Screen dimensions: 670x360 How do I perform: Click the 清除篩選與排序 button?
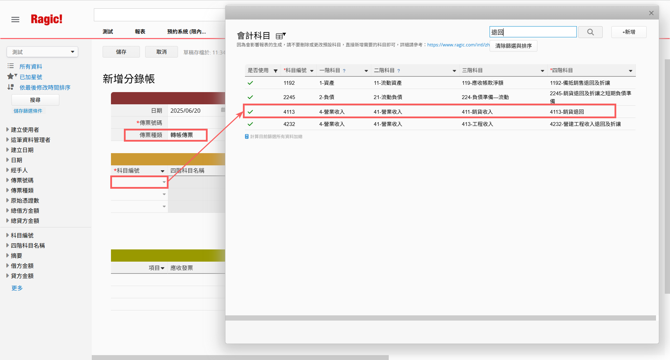(513, 46)
